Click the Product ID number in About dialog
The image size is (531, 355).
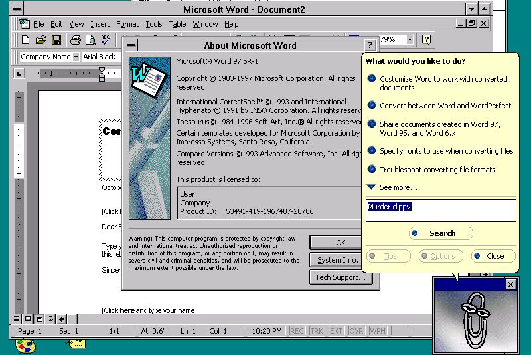[269, 211]
